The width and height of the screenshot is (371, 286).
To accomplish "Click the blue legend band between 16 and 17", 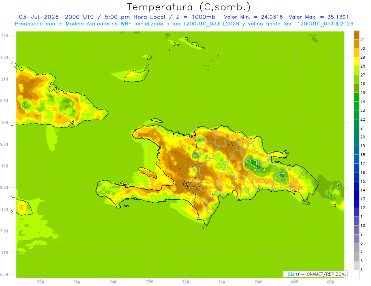I will [x=356, y=168].
